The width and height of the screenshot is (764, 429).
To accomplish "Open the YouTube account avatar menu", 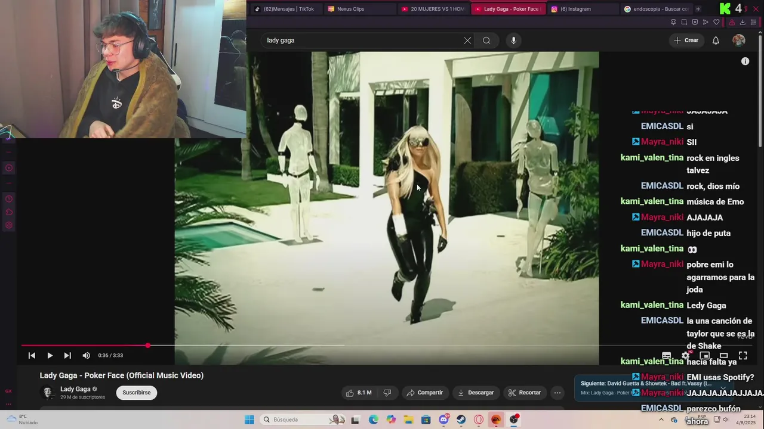I will [739, 41].
